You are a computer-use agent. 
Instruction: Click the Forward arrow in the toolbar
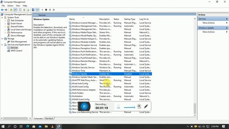point(6,10)
